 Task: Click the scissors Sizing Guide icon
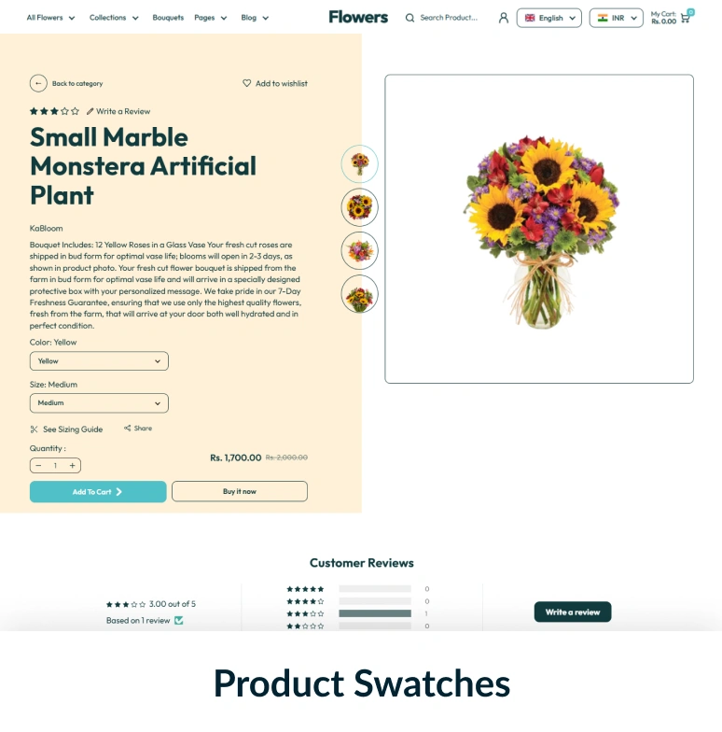click(x=34, y=429)
